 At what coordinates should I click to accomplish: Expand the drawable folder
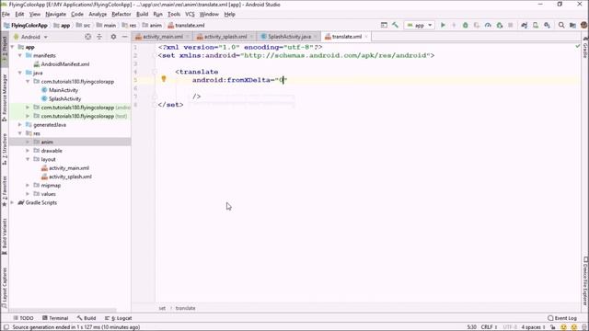pyautogui.click(x=28, y=151)
